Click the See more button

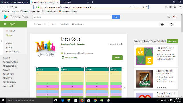(172, 41)
